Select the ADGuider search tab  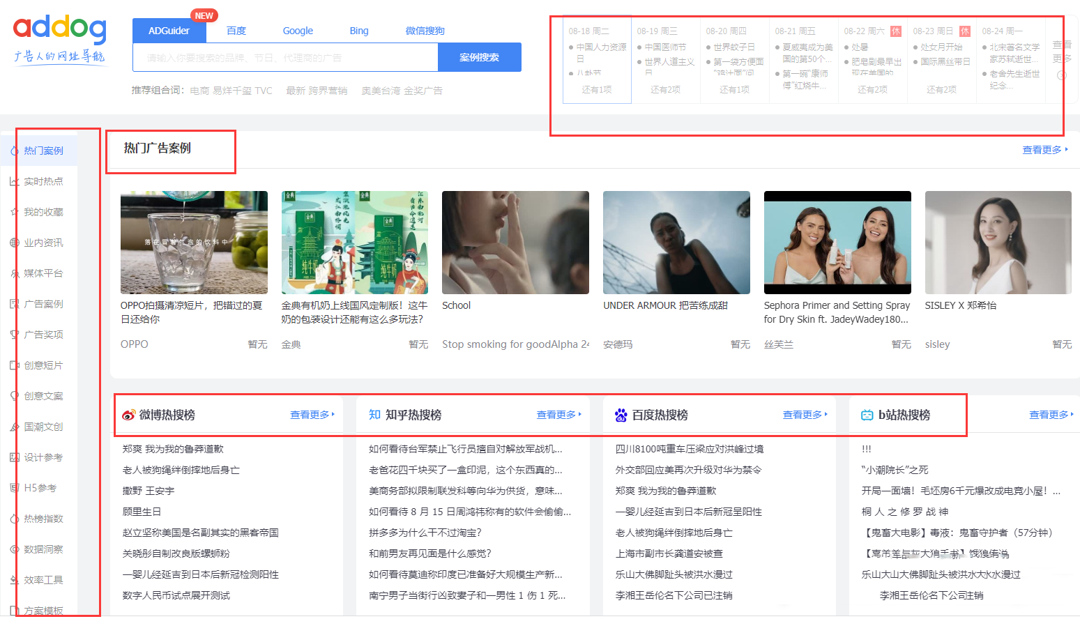click(169, 31)
